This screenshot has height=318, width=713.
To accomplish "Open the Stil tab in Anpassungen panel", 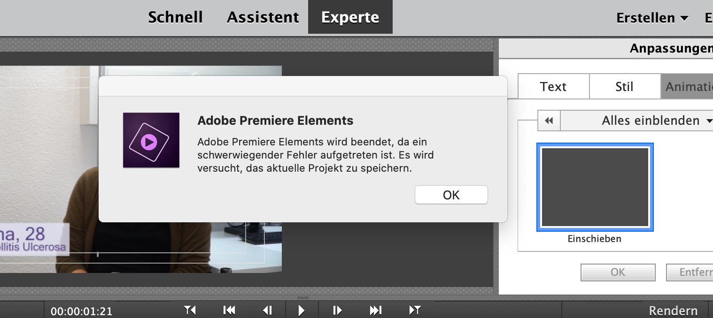I will (x=625, y=86).
